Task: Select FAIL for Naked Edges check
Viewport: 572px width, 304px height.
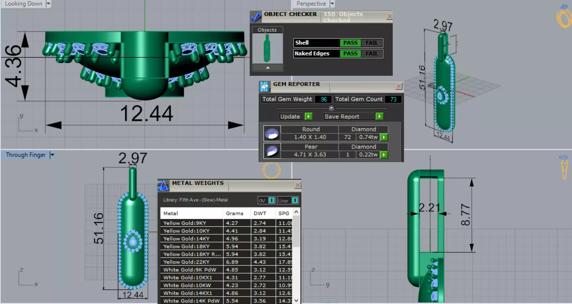Action: [372, 54]
